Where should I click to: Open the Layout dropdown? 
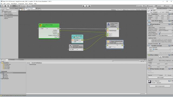click(168, 6)
